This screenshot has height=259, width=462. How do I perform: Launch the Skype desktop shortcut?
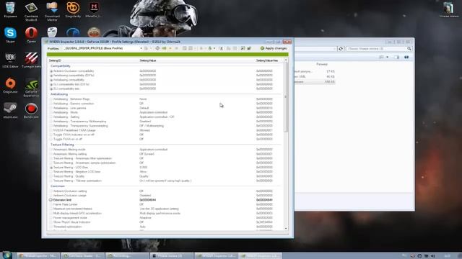(10, 35)
